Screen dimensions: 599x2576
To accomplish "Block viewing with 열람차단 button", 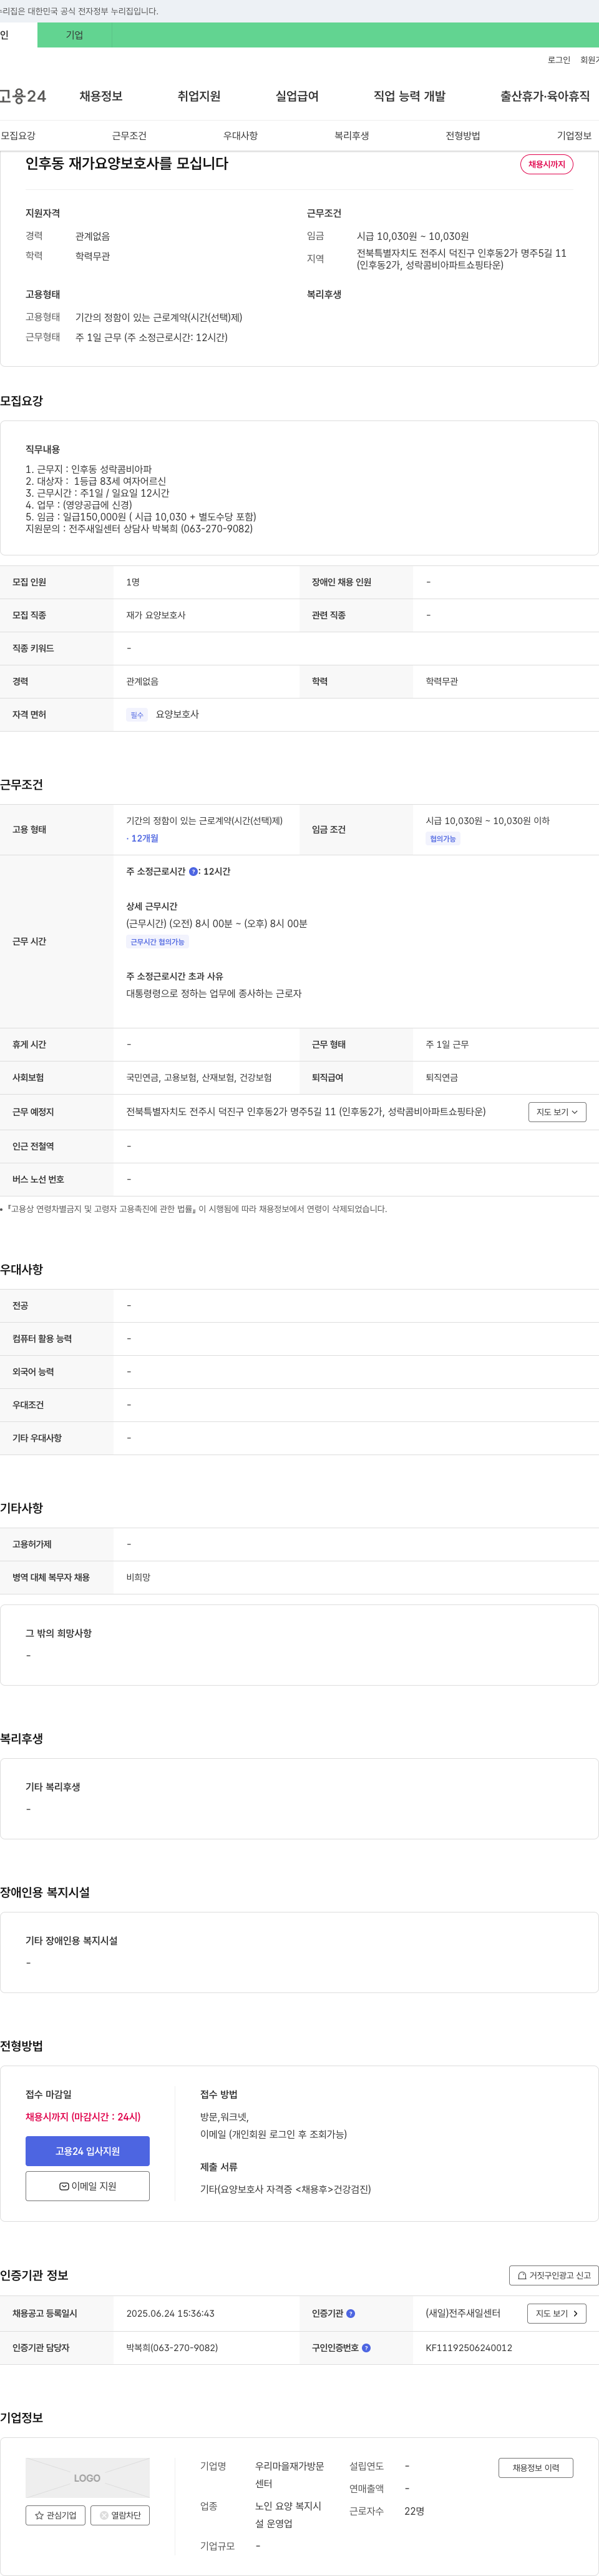I will pos(120,2515).
